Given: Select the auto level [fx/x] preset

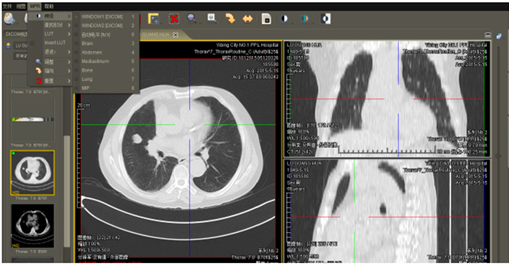Looking at the screenshot, I should coord(106,34).
